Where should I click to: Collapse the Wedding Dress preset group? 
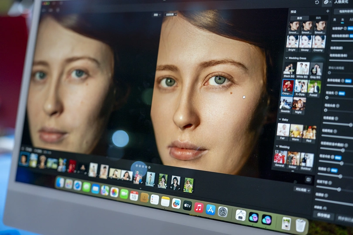(x=287, y=57)
